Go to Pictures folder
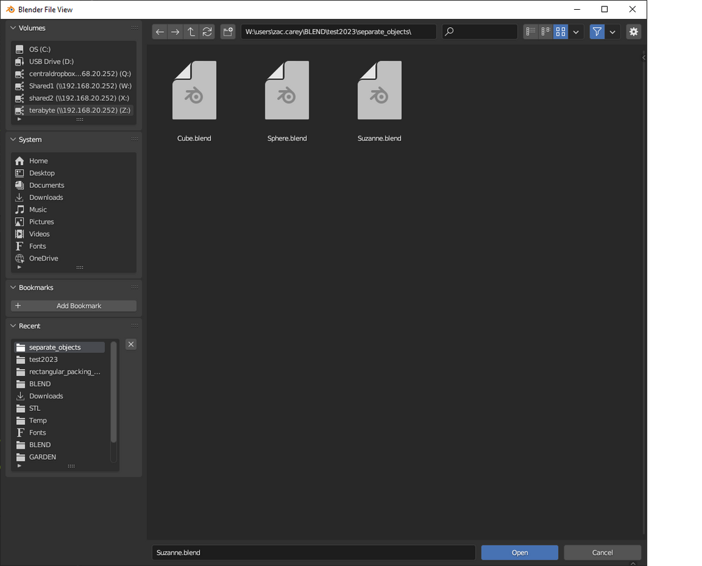 coord(73,222)
